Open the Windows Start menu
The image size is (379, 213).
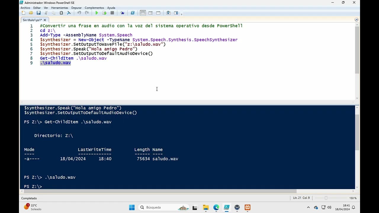click(132, 207)
